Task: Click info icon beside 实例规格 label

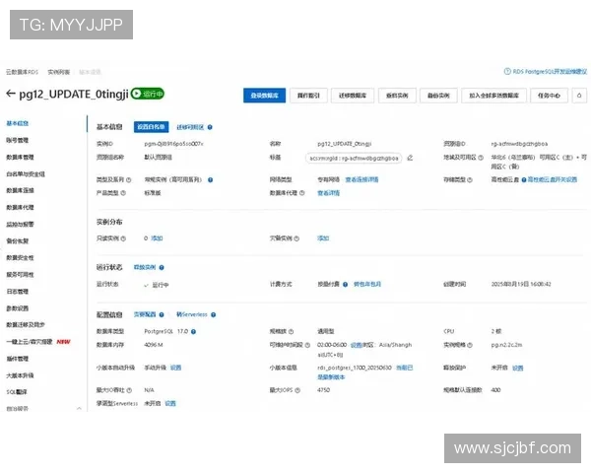Action: pyautogui.click(x=470, y=345)
